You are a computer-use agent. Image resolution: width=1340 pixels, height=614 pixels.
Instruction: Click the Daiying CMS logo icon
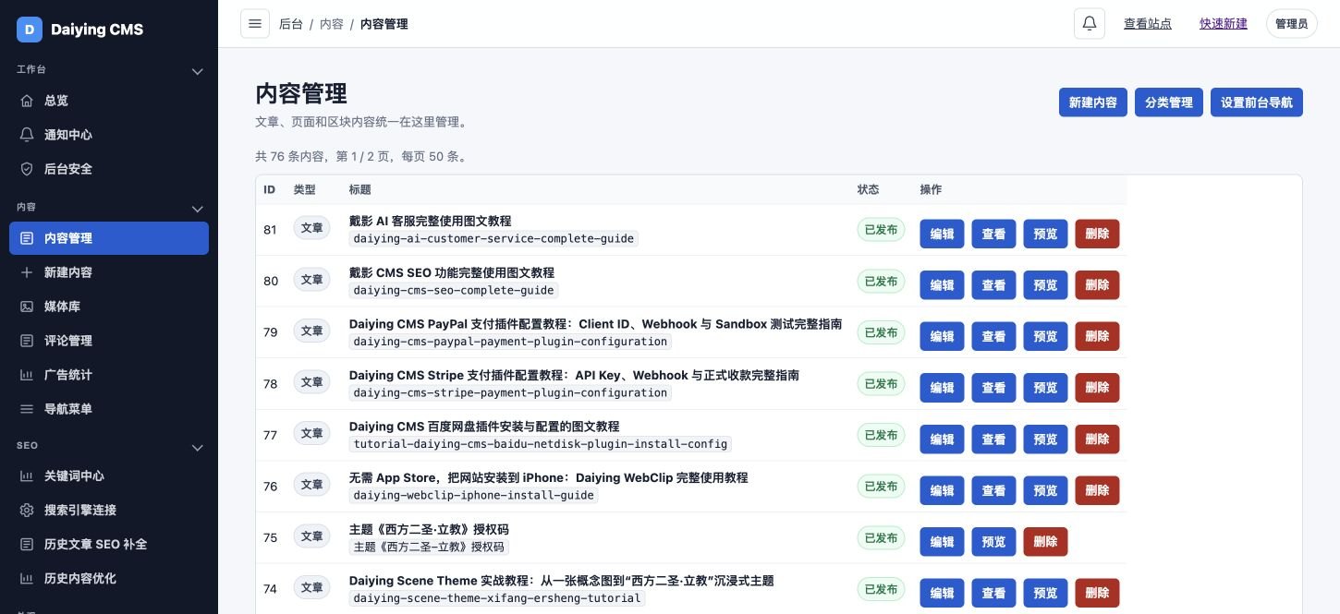point(30,30)
